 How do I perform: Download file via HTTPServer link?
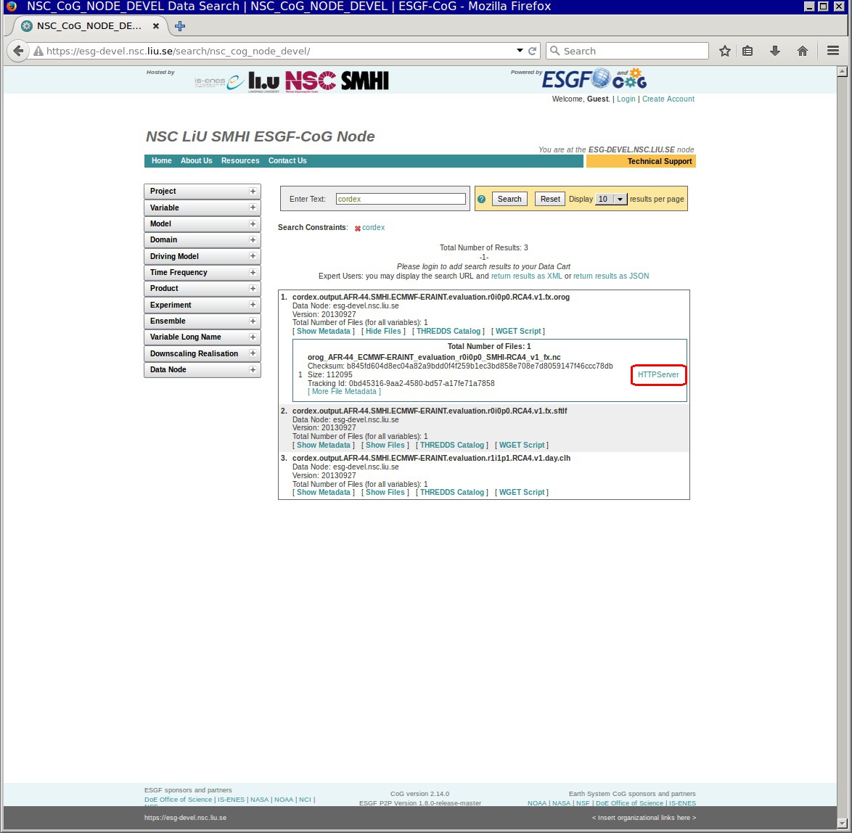658,375
